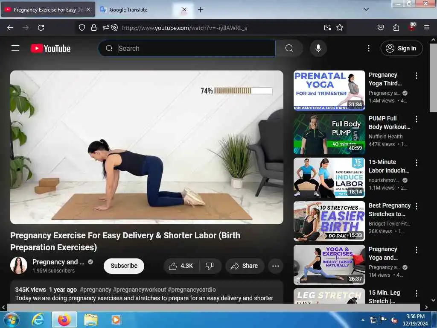Activate voice search microphone

coord(318,48)
